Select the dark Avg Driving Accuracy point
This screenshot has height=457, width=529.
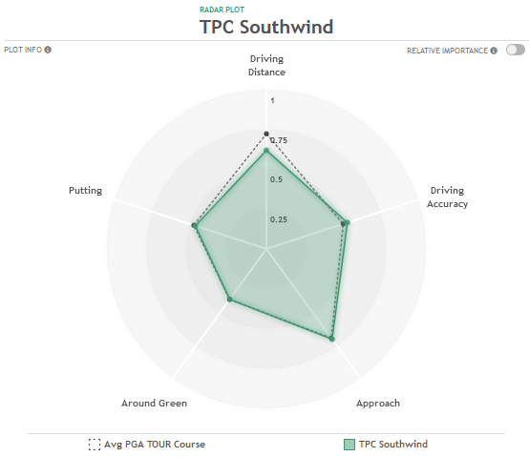click(343, 224)
